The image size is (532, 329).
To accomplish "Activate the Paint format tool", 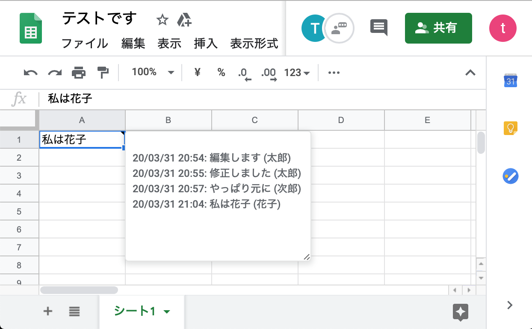I will click(102, 72).
